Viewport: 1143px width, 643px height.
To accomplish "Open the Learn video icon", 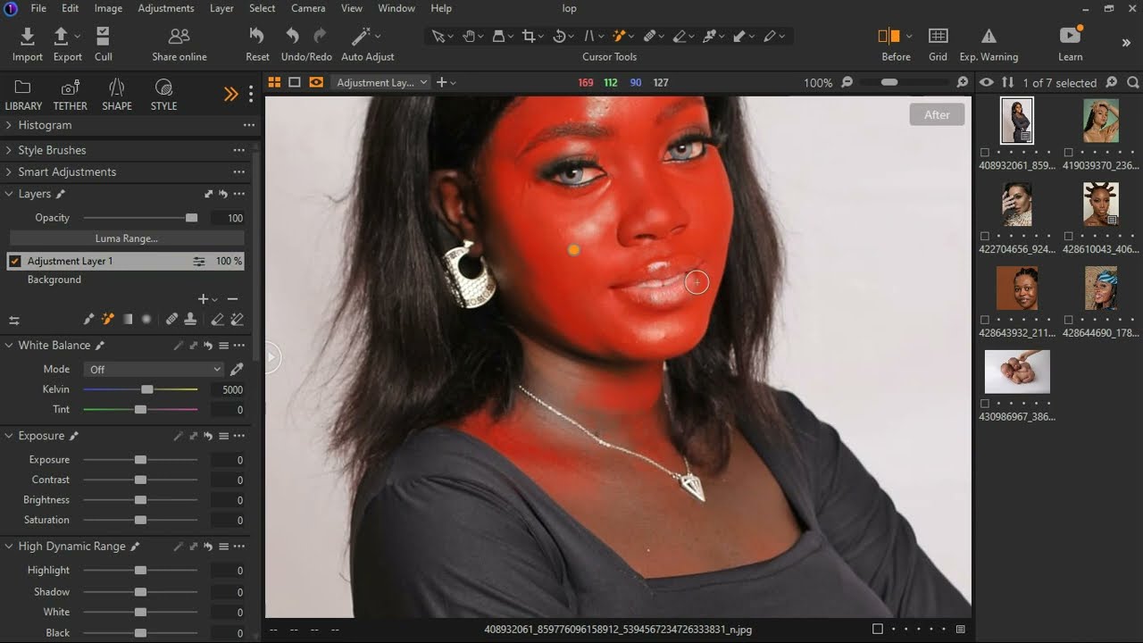I will [1070, 35].
